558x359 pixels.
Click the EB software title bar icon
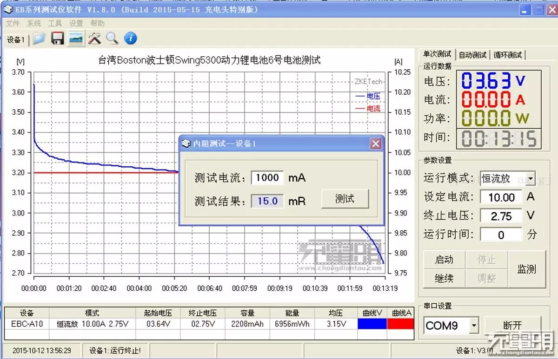pos(8,9)
